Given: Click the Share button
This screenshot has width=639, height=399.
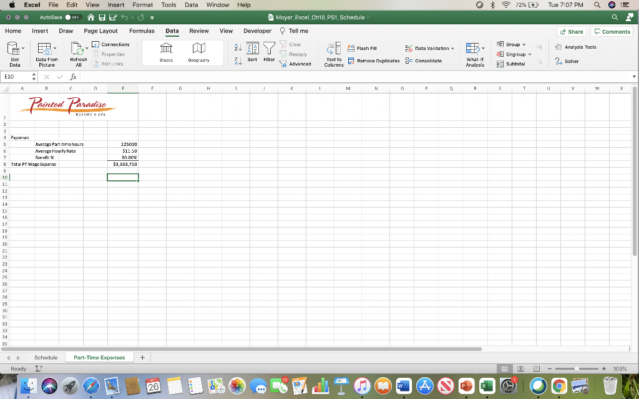Looking at the screenshot, I should (x=572, y=31).
